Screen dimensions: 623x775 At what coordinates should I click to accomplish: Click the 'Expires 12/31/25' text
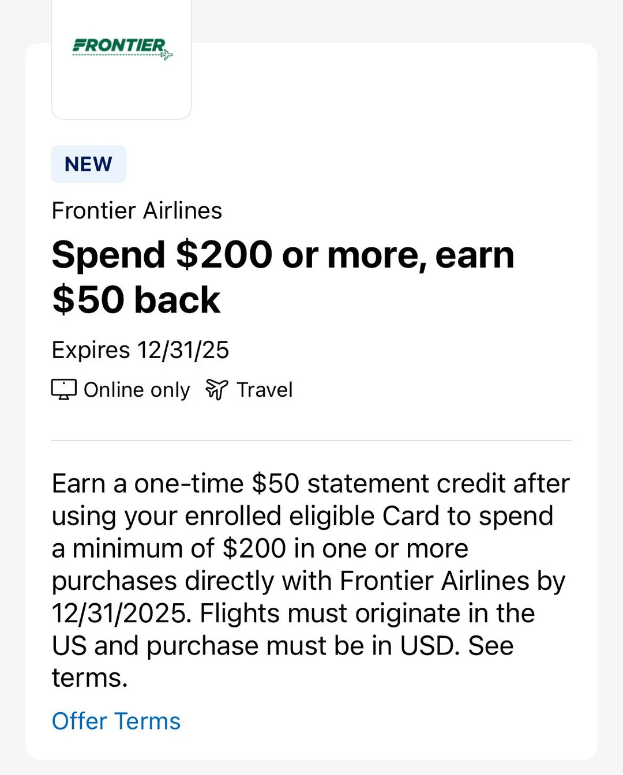pos(140,350)
